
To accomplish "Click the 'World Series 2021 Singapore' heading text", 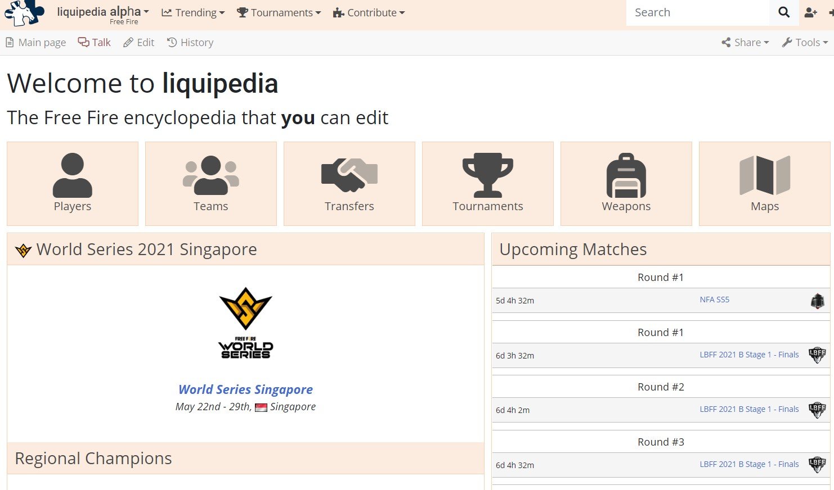I will point(146,249).
